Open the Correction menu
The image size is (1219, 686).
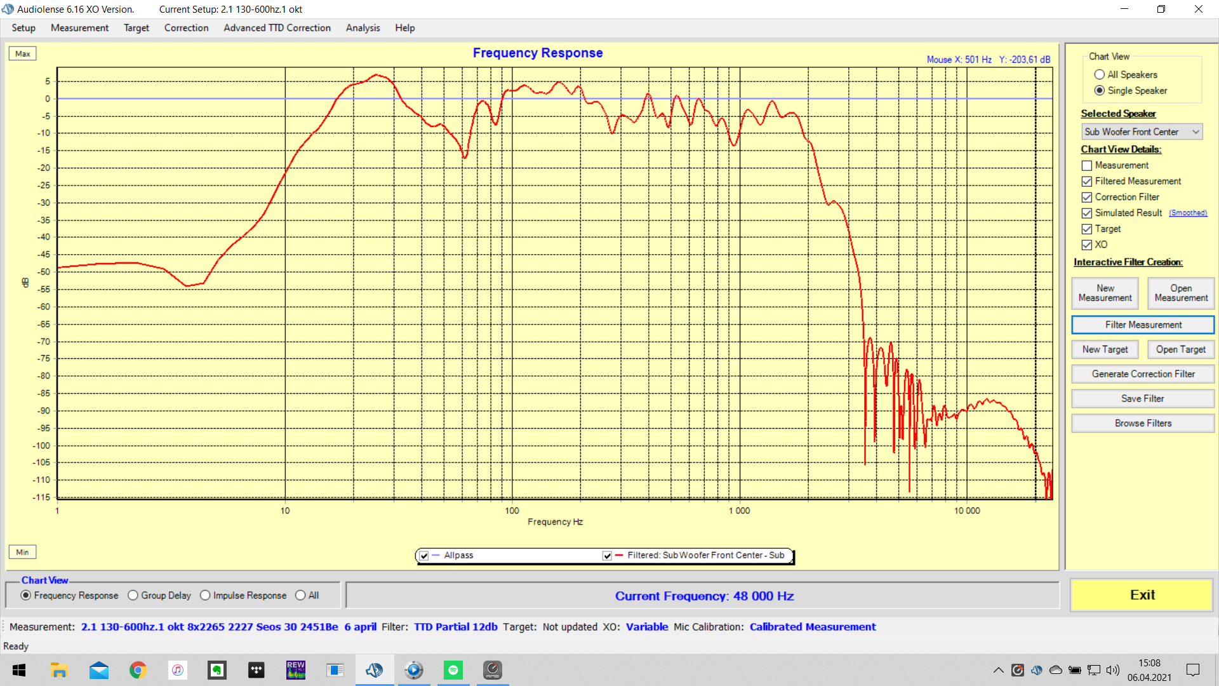pyautogui.click(x=186, y=28)
